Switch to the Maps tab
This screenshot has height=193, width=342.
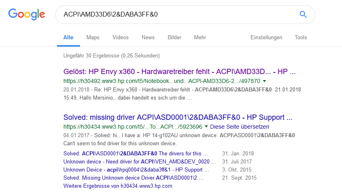click(93, 37)
